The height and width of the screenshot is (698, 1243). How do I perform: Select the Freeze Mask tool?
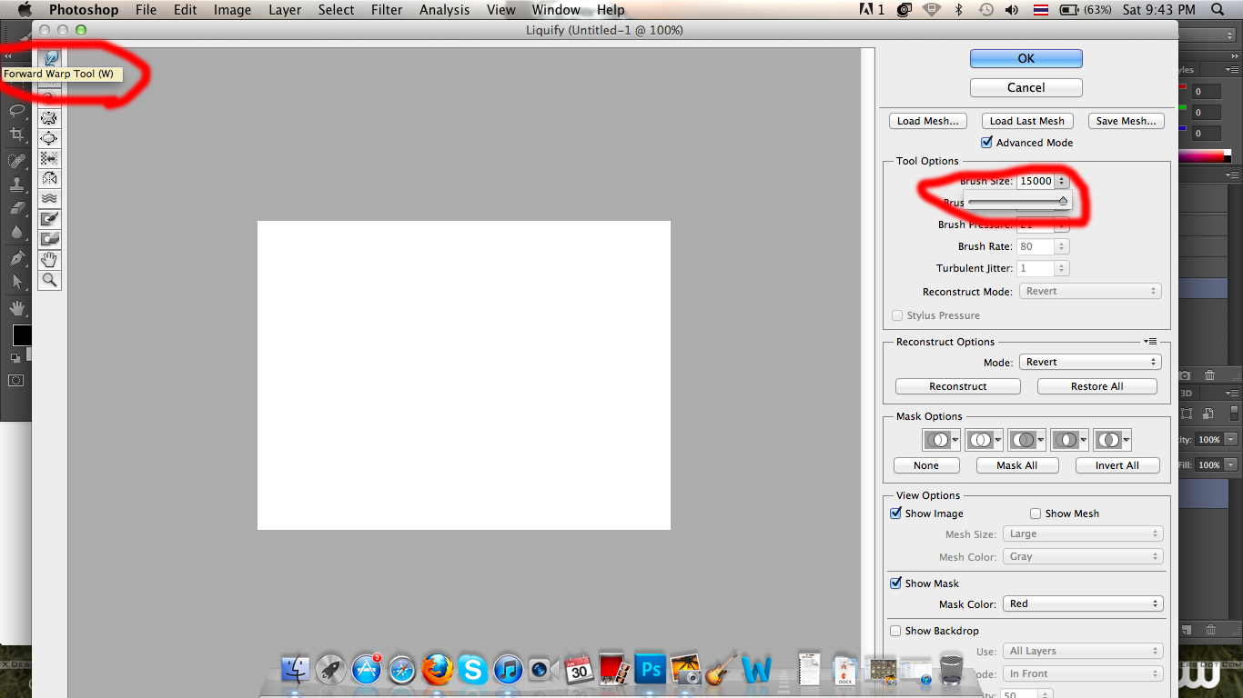(50, 218)
